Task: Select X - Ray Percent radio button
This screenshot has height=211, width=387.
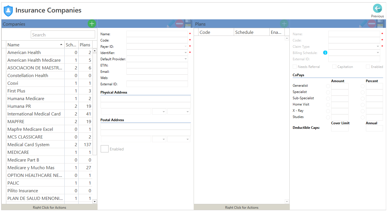Action: pyautogui.click(x=363, y=111)
